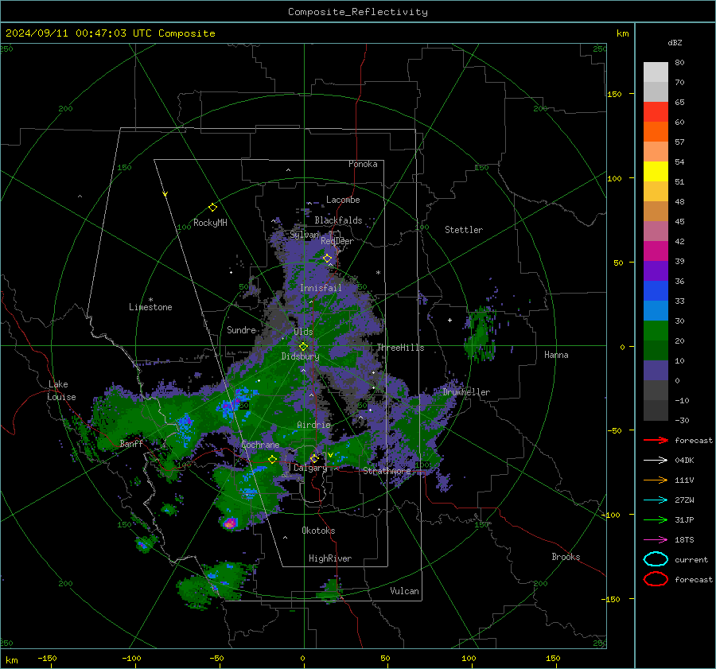Click the Hanna city label

click(x=556, y=355)
